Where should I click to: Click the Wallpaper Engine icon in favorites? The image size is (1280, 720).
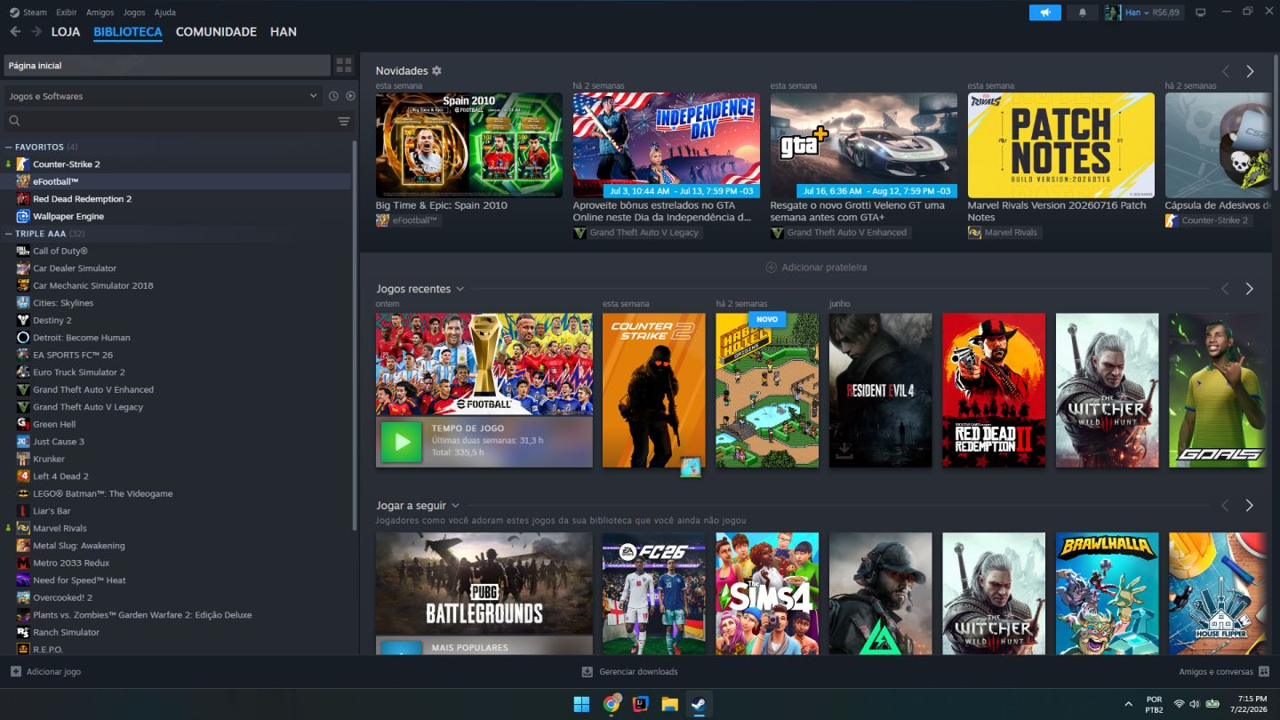tap(23, 216)
